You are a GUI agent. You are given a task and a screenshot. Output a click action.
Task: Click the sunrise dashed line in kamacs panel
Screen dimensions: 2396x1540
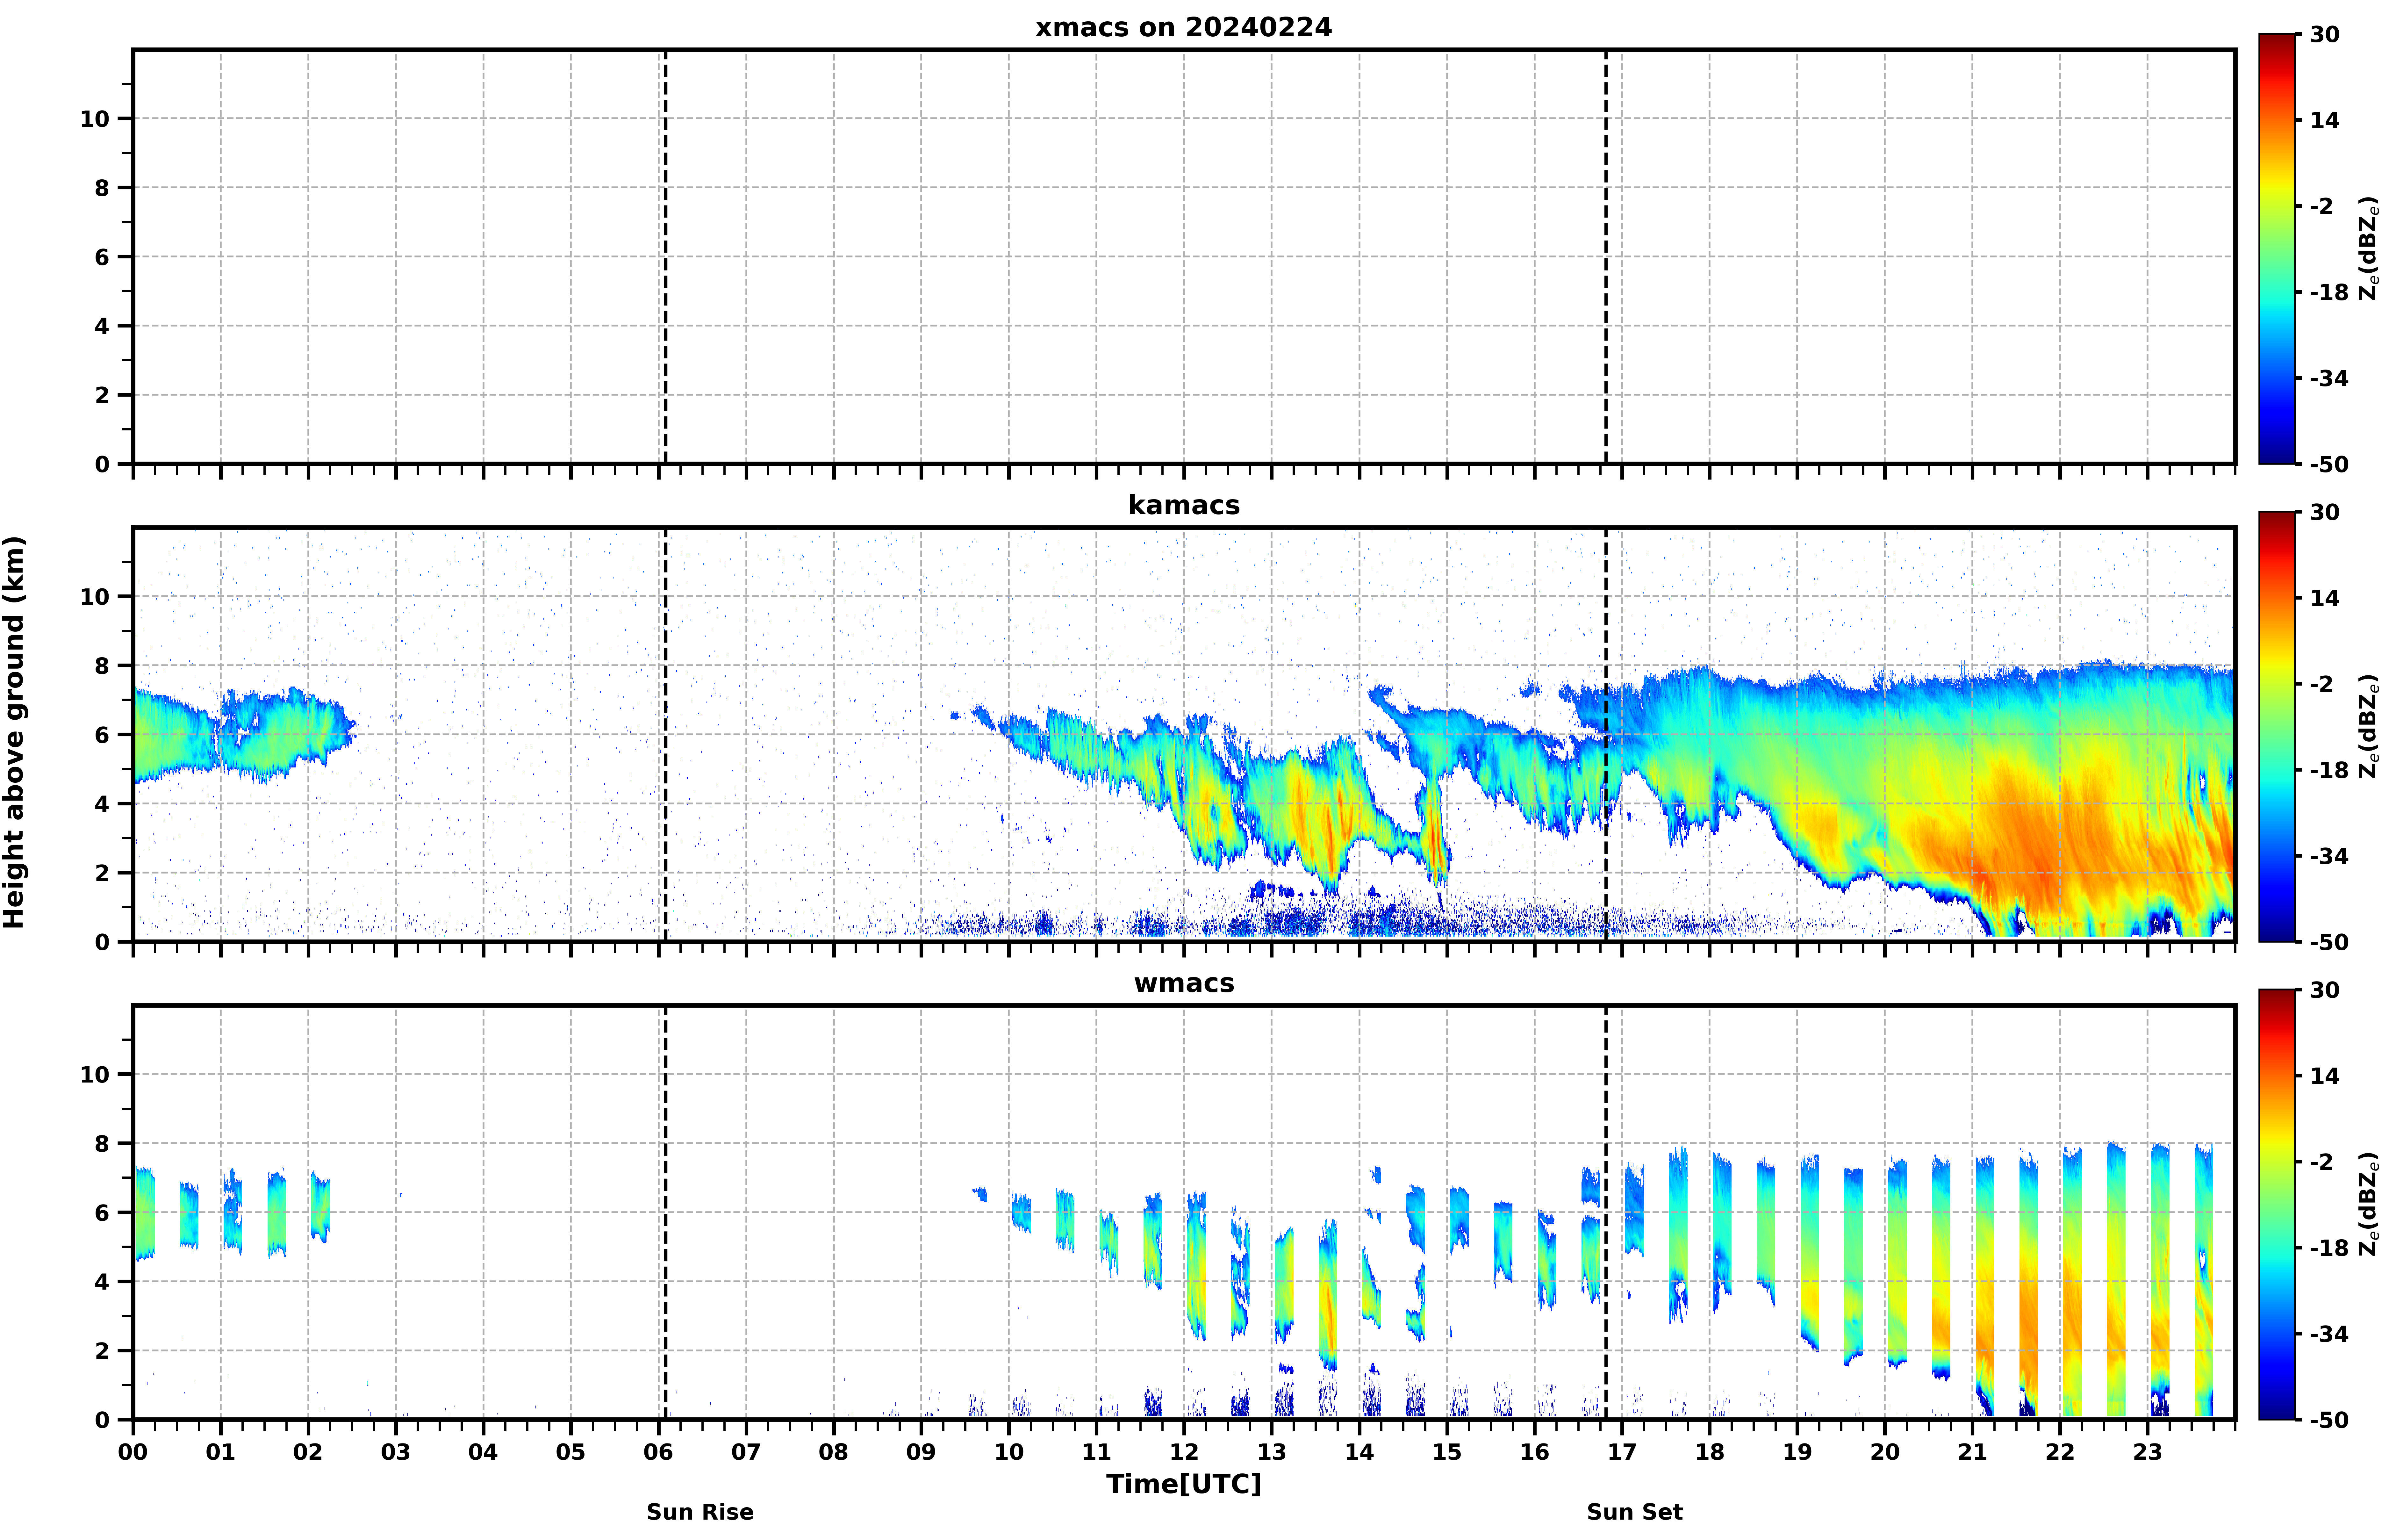(666, 735)
